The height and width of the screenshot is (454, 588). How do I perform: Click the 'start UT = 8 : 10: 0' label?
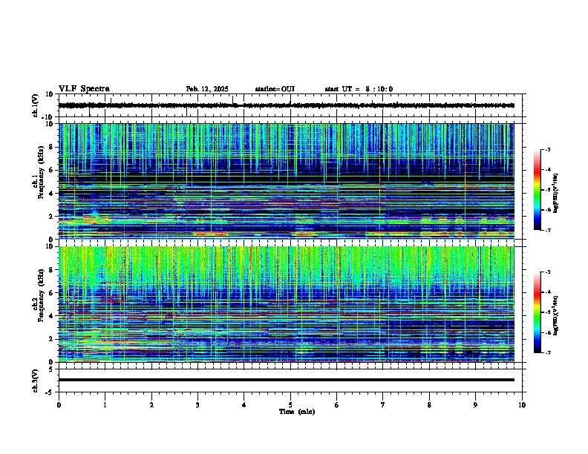coord(359,89)
